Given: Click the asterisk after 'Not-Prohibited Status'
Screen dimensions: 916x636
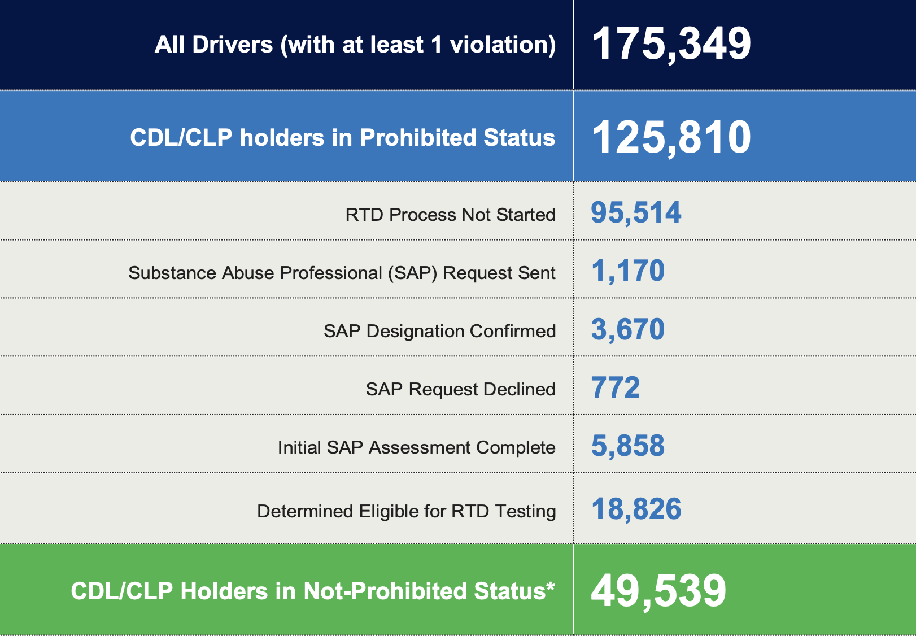Looking at the screenshot, I should pos(551,586).
